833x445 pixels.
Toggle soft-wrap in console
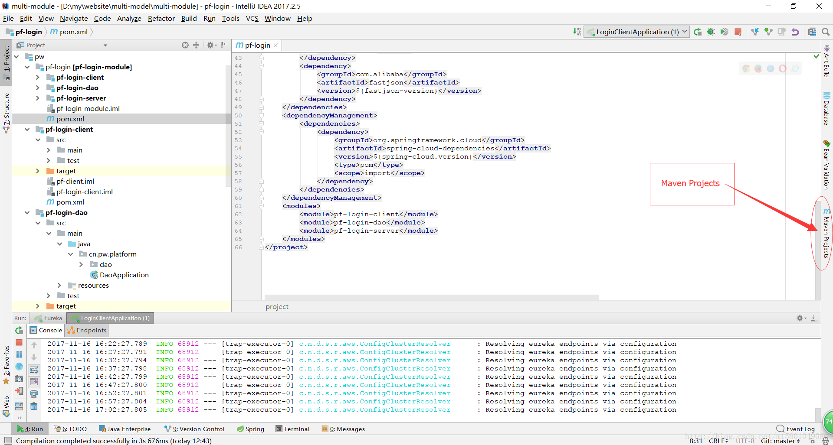34,369
